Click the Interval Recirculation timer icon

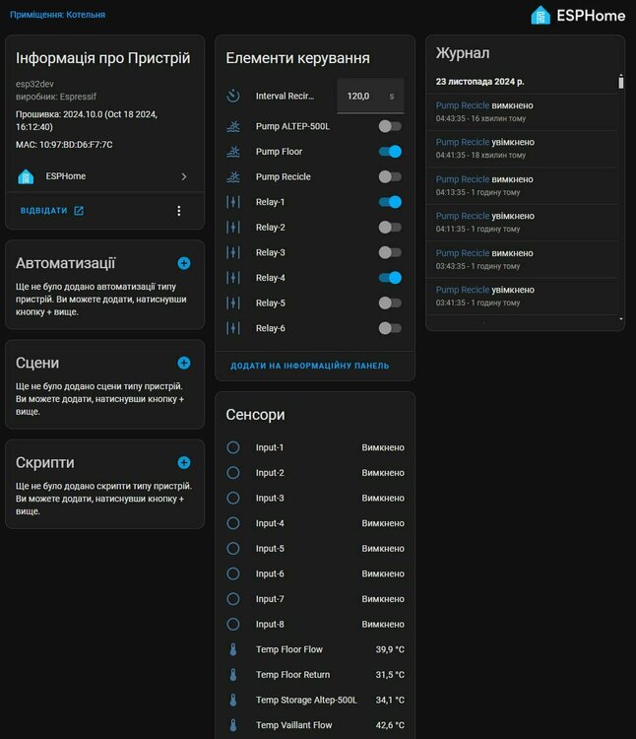pos(233,96)
